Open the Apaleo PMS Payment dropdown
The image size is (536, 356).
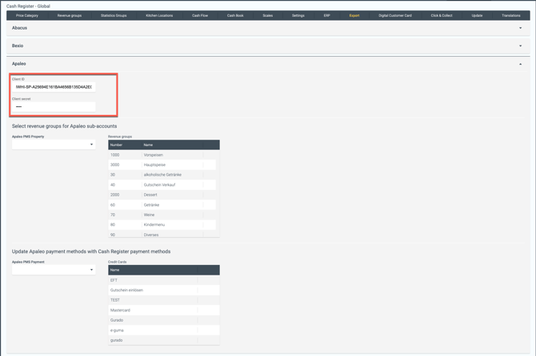54,270
